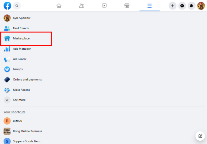Click the new message compose button
The width and height of the screenshot is (207, 144).
pos(200,136)
